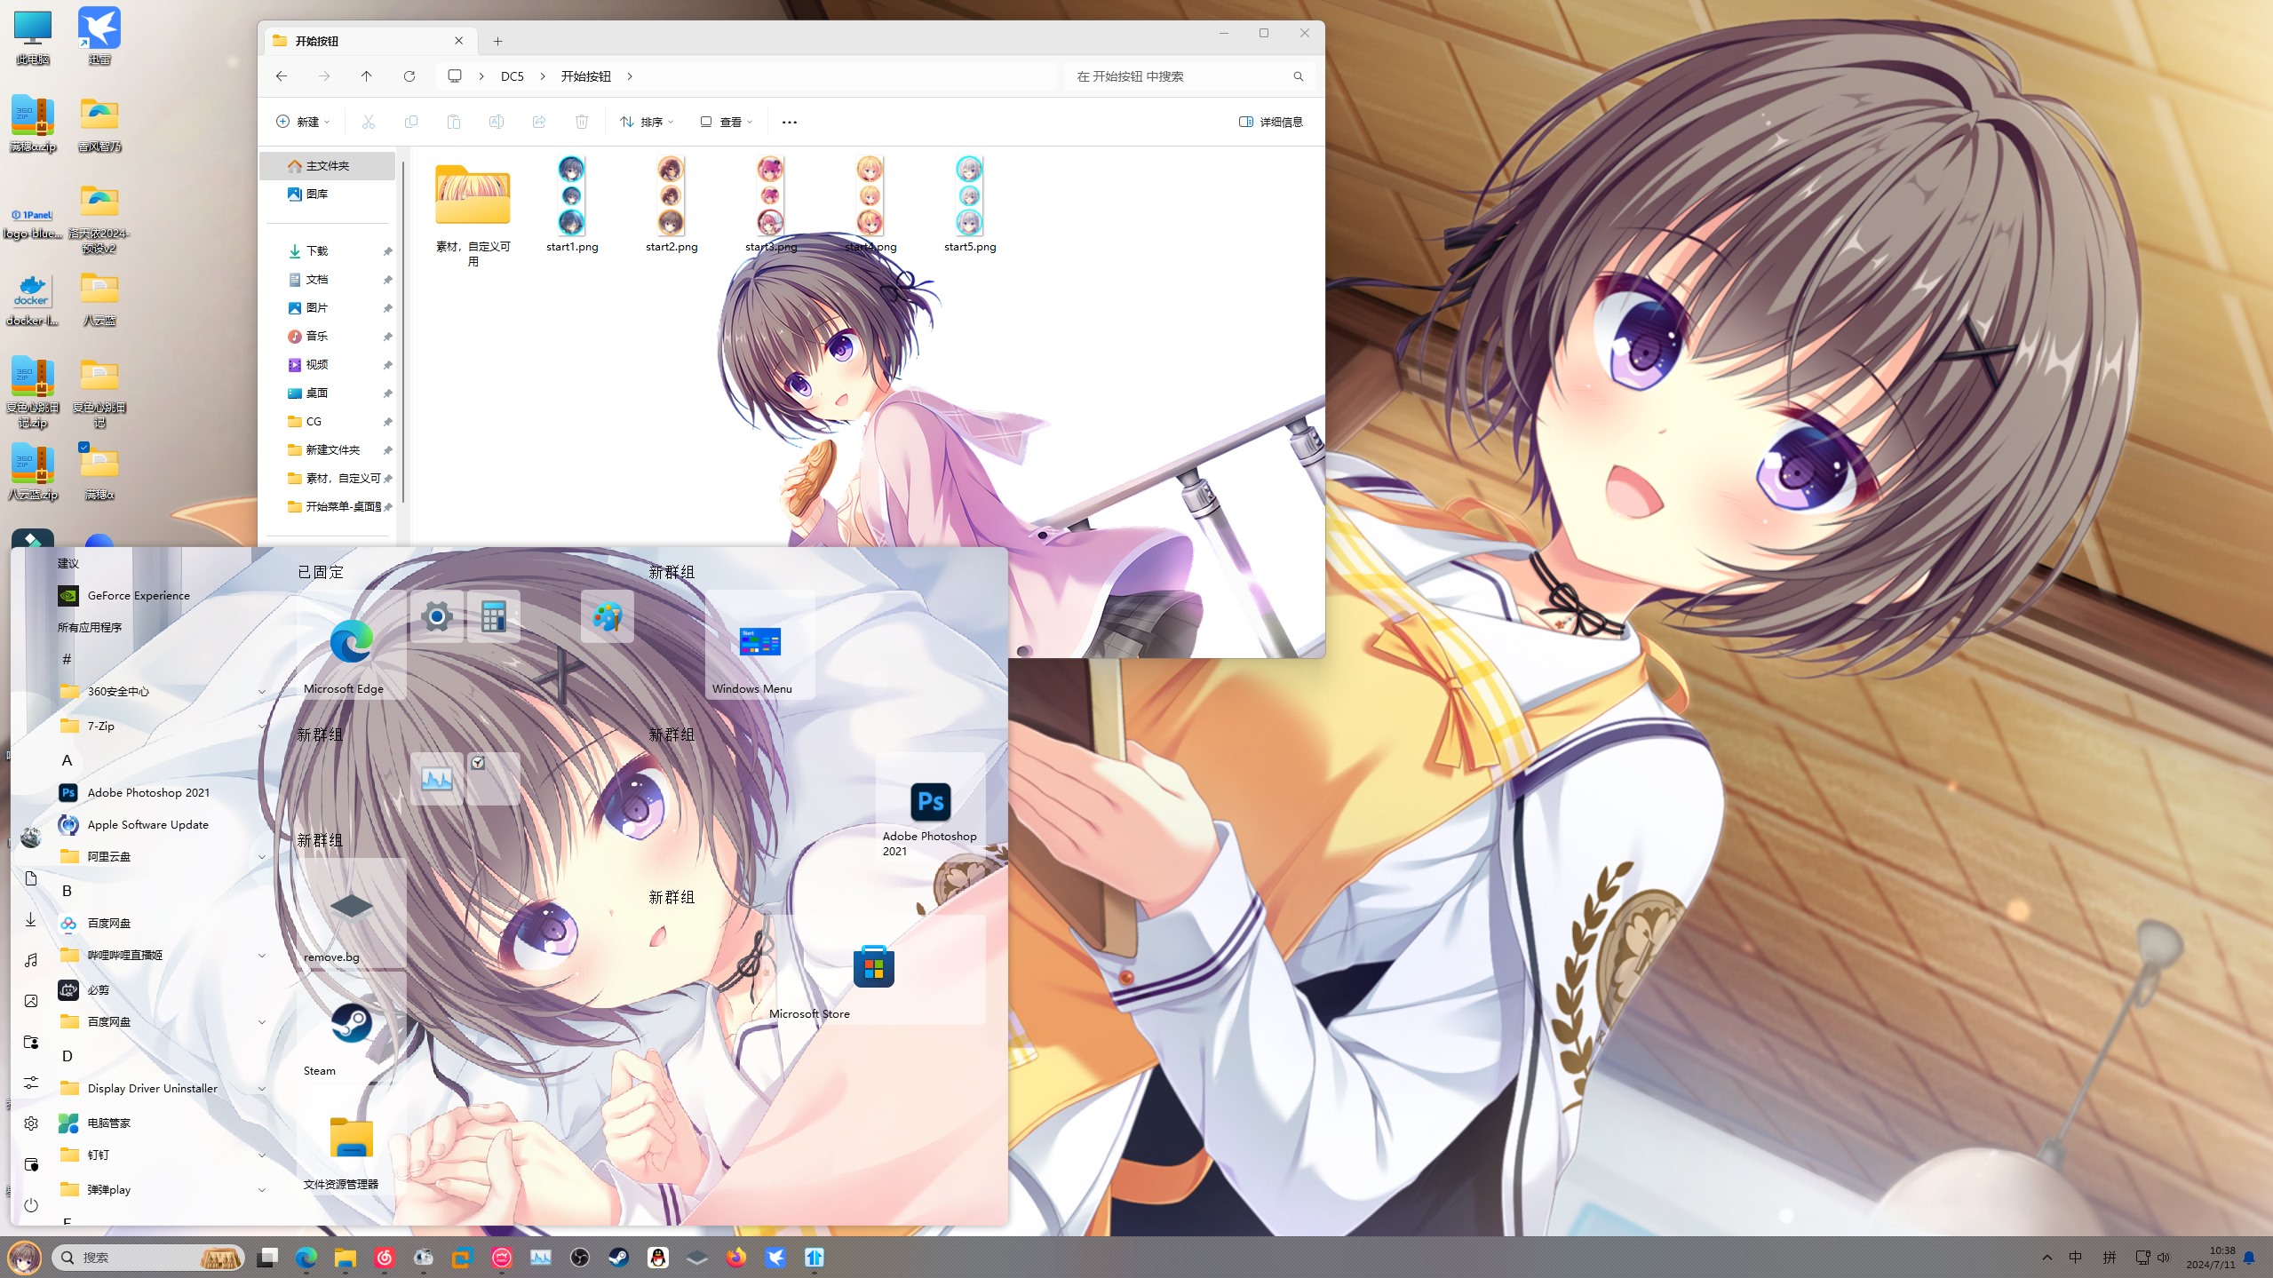Toggle the 详细信息 details pane
2273x1278 pixels.
[1270, 122]
